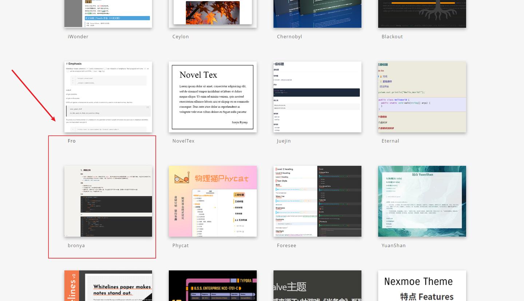
Task: Click the bronya theme name label
Action: click(x=76, y=245)
